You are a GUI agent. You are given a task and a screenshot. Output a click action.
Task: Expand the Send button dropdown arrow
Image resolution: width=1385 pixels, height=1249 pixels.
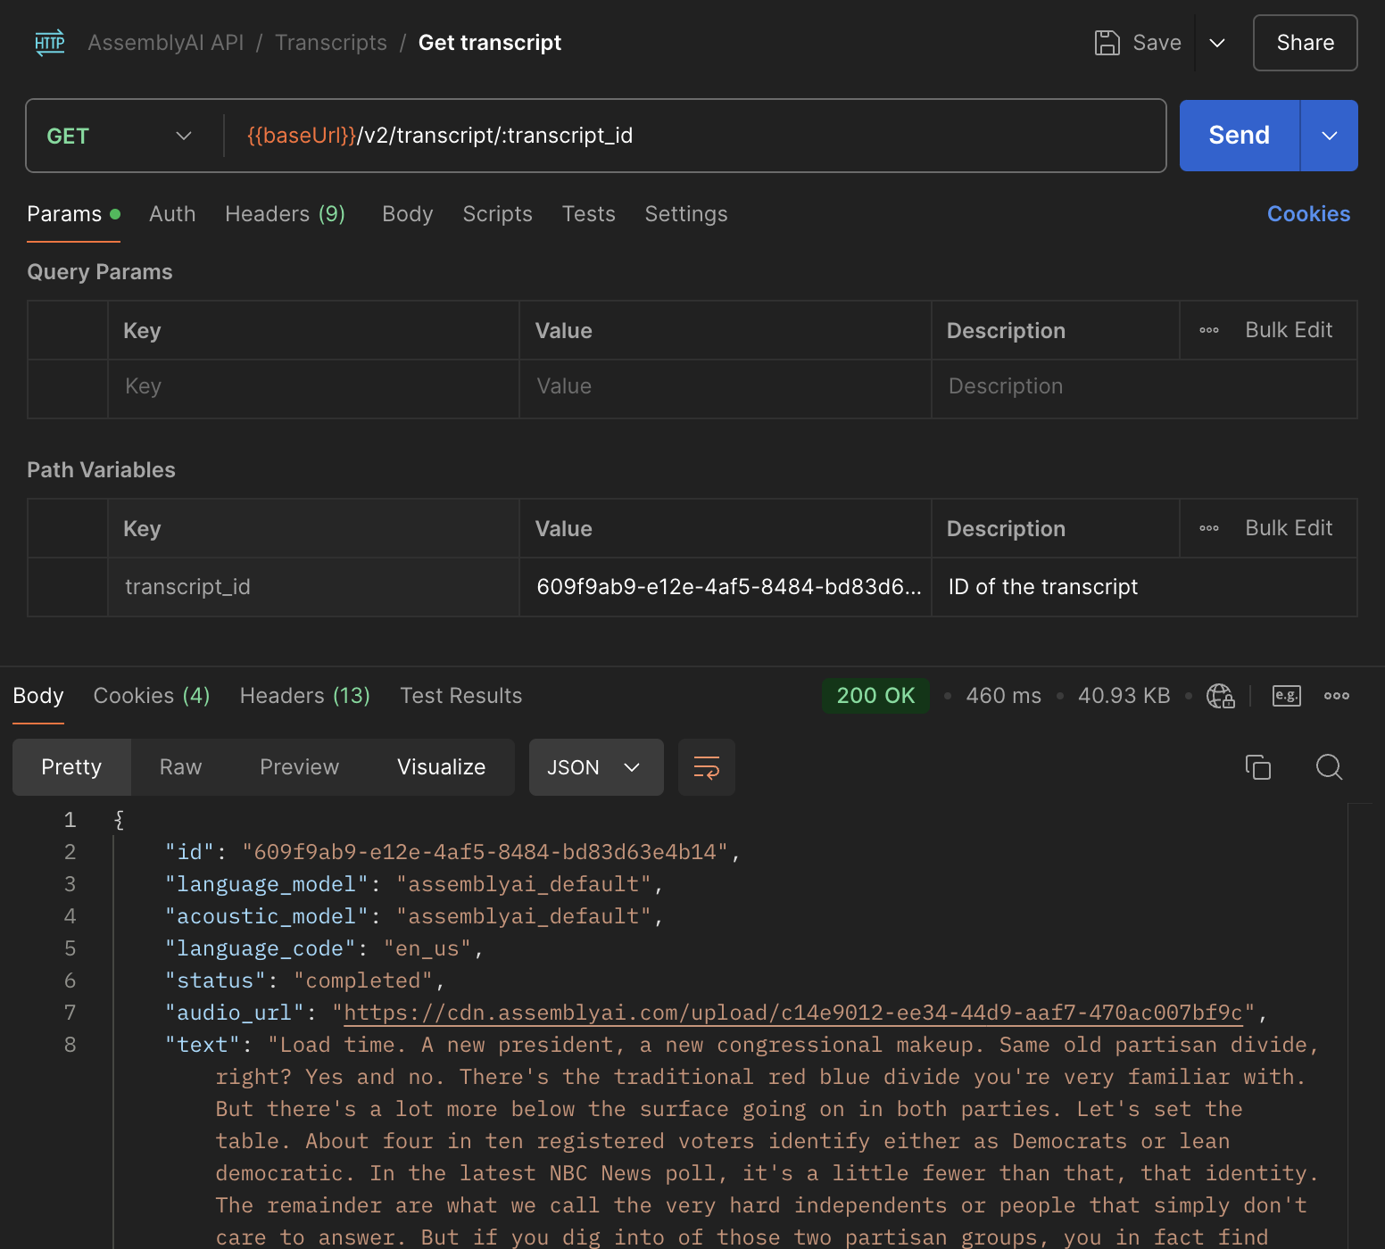1329,136
